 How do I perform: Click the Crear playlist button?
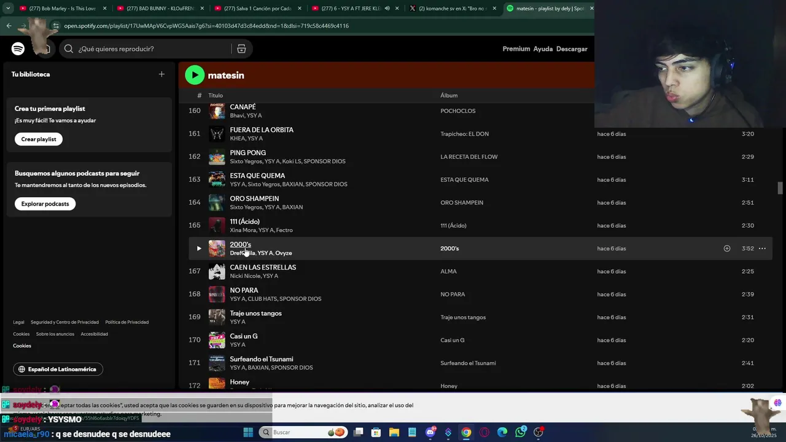39,139
